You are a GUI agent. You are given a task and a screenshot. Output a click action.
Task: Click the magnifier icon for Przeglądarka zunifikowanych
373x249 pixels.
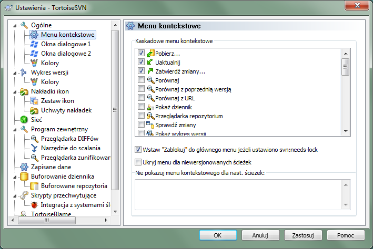(x=34, y=158)
